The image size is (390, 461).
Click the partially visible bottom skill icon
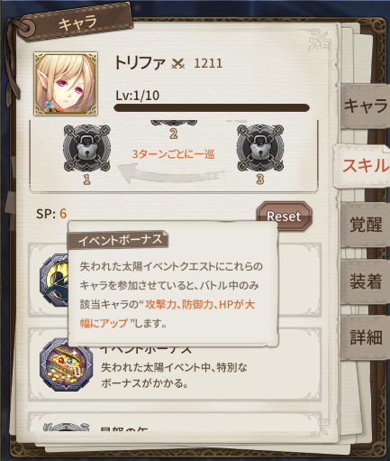pos(66,427)
